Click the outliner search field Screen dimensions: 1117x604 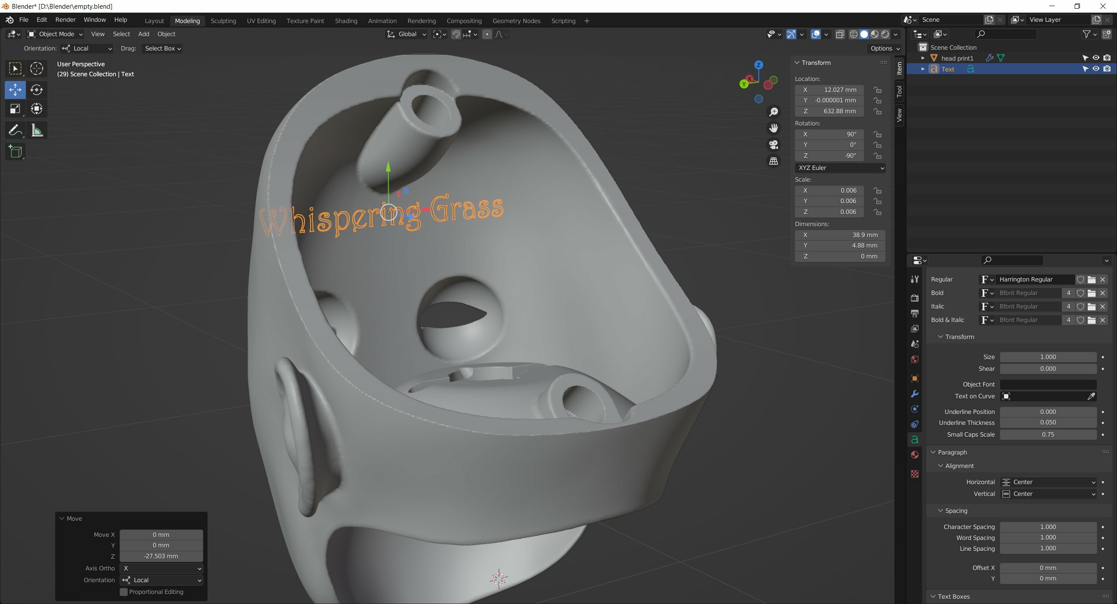1005,34
